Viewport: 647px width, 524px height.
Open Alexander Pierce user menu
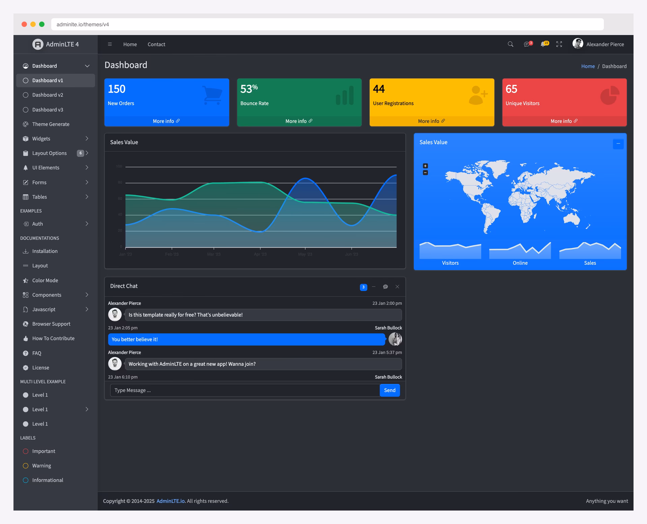pyautogui.click(x=598, y=44)
